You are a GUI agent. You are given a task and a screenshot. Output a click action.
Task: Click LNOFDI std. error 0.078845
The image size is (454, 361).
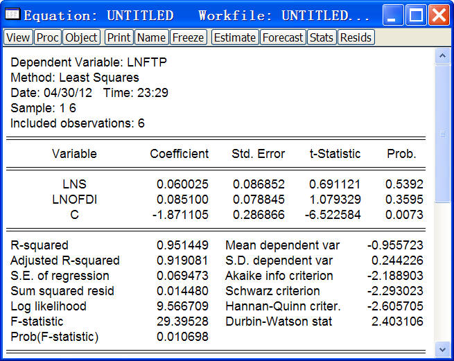259,200
